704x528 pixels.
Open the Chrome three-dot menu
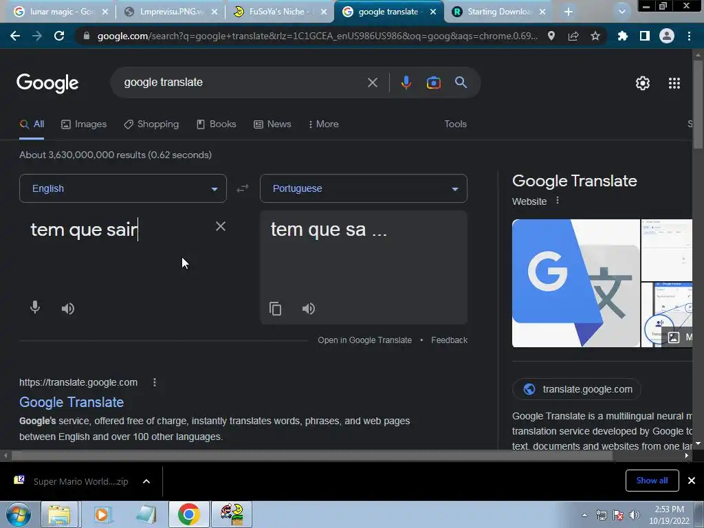(689, 36)
